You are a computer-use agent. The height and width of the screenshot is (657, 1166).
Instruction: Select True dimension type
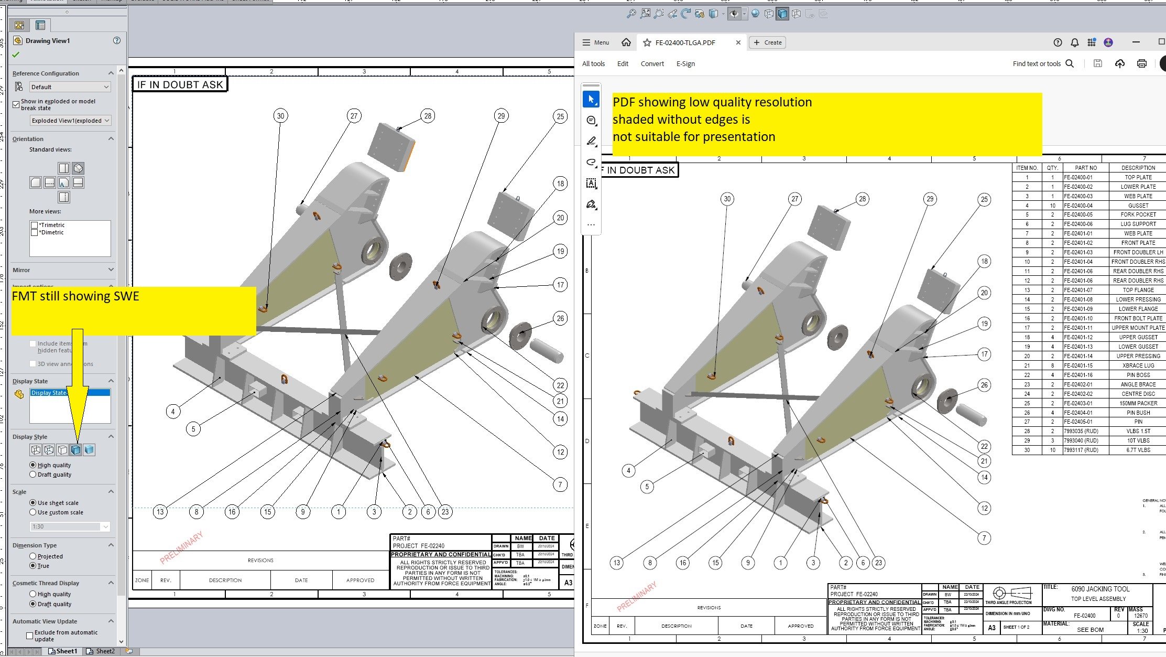coord(33,566)
